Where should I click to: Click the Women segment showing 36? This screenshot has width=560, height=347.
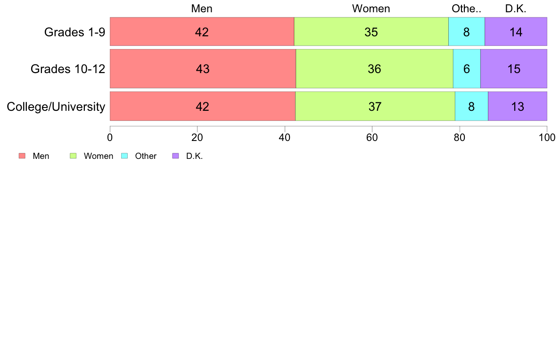pyautogui.click(x=374, y=69)
